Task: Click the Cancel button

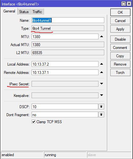Action: (120, 21)
